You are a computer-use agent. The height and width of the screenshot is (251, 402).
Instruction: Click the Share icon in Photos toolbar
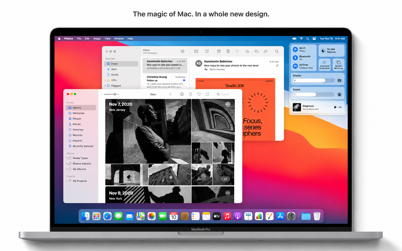point(190,94)
